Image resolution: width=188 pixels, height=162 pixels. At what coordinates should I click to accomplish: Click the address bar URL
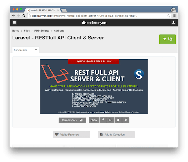point(85,16)
